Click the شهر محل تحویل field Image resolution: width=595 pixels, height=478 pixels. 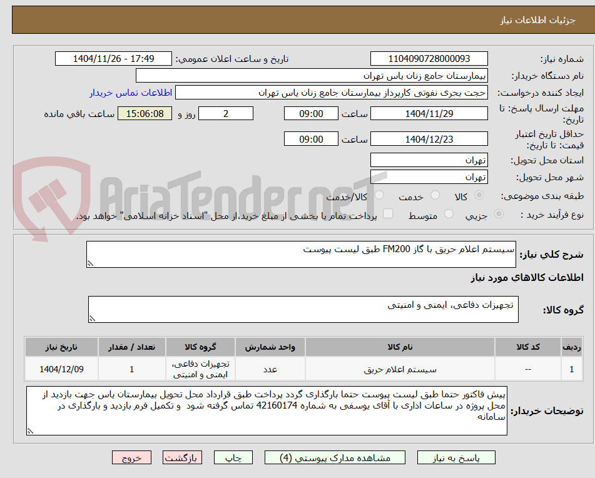[429, 177]
